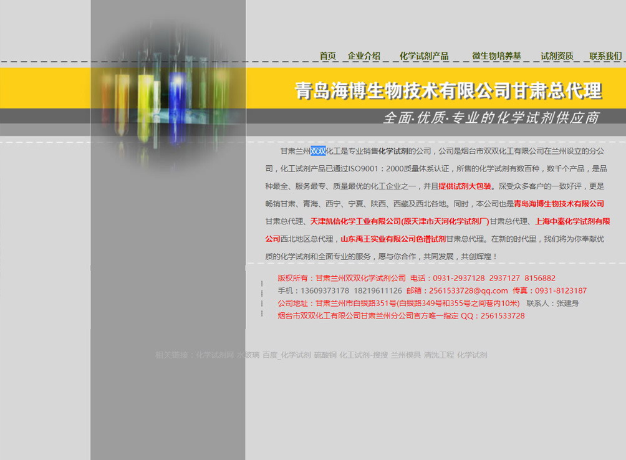Image resolution: width=626 pixels, height=460 pixels.
Task: Open the 化工试剂-搜搜 footer link
Action: point(364,355)
